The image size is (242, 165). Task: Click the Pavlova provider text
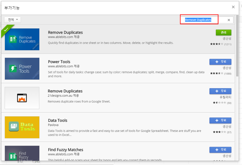pos(53,125)
